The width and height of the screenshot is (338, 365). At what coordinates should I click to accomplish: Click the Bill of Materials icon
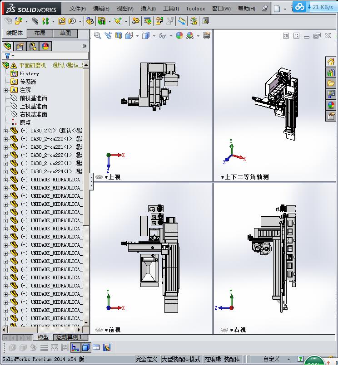[148, 21]
